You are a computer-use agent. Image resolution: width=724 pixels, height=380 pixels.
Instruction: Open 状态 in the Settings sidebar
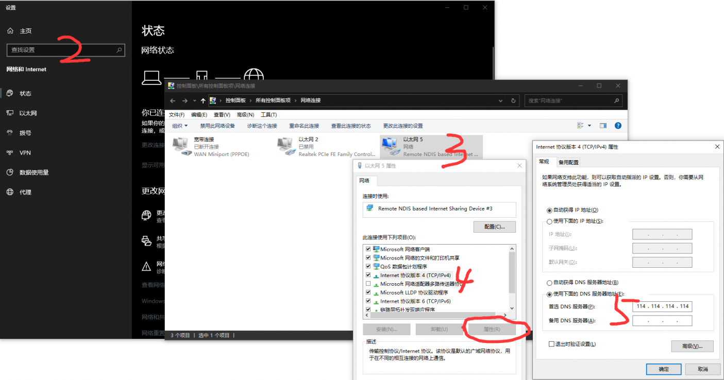pos(25,94)
